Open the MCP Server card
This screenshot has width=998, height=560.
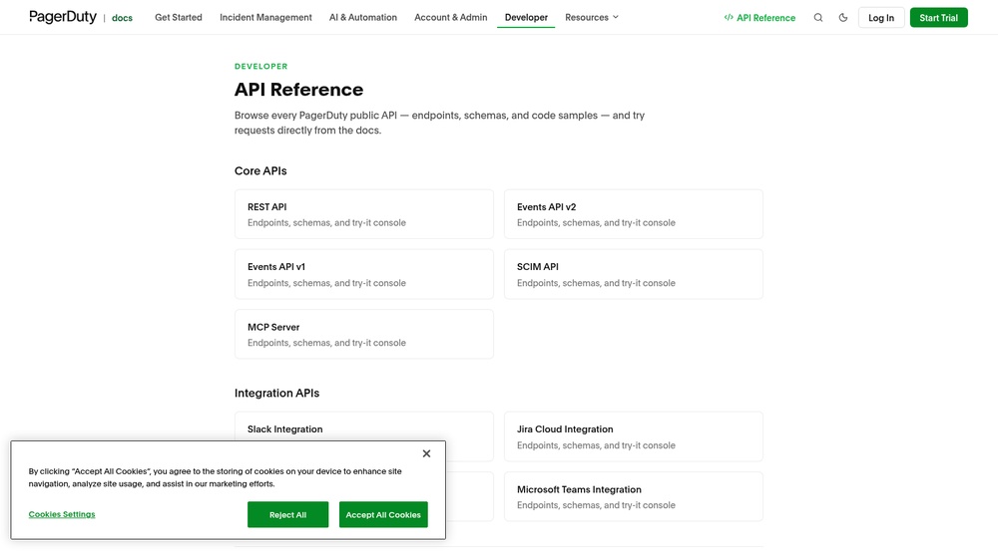coord(364,335)
